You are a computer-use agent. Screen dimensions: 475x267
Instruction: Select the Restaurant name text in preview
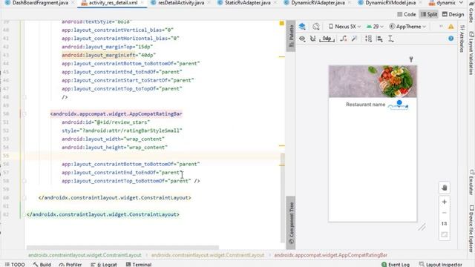pos(366,105)
